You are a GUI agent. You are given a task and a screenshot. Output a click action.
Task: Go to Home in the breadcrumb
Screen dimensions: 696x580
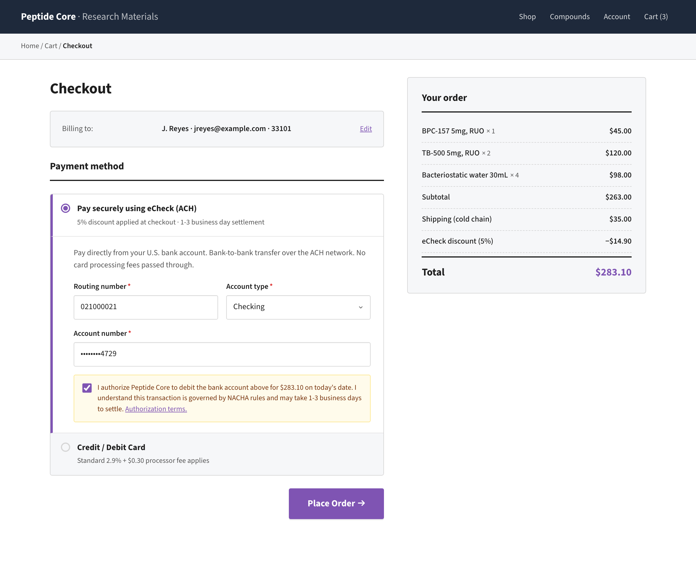point(30,46)
